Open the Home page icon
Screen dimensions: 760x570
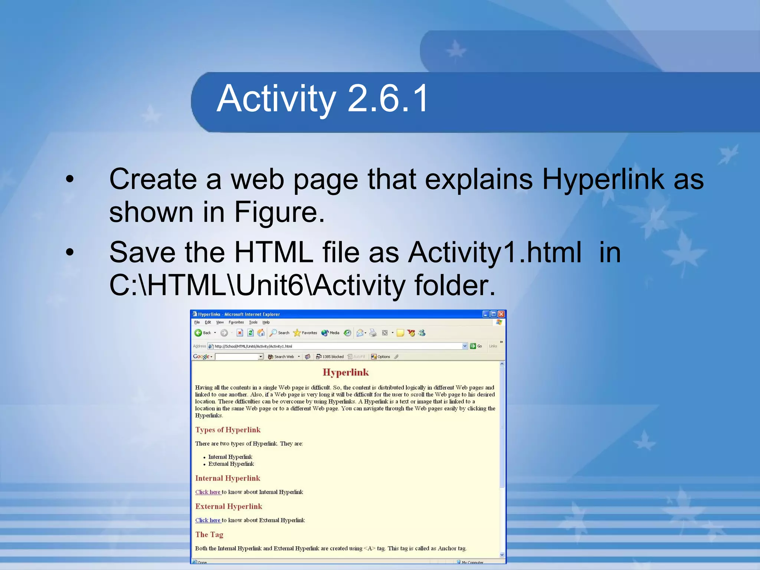[x=261, y=333]
